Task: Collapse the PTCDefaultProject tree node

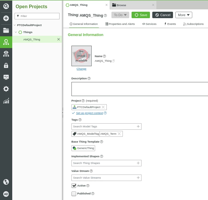Action: pyautogui.click(x=15, y=25)
